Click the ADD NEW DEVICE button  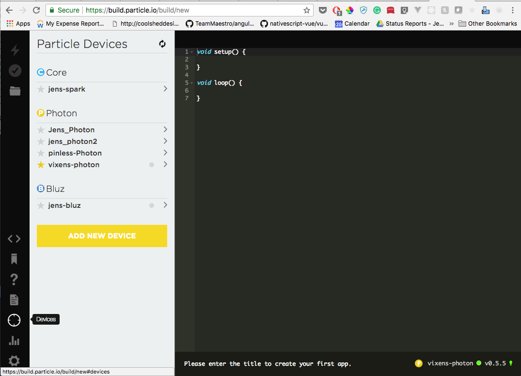click(102, 236)
